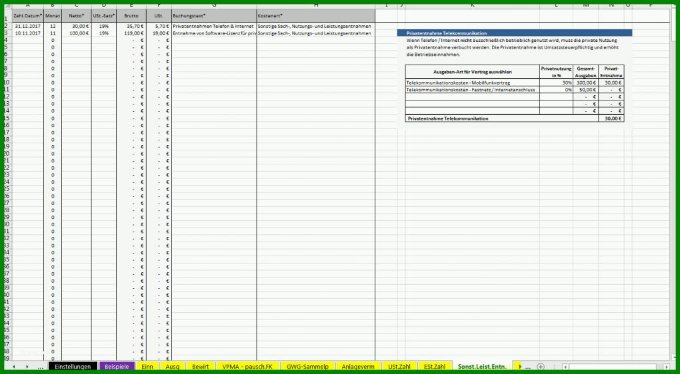Click USt. cell 19,00 €
Screen dimensions: 680x374
159,33
